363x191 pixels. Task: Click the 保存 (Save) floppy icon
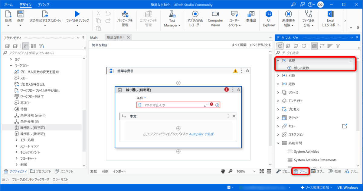point(21,14)
